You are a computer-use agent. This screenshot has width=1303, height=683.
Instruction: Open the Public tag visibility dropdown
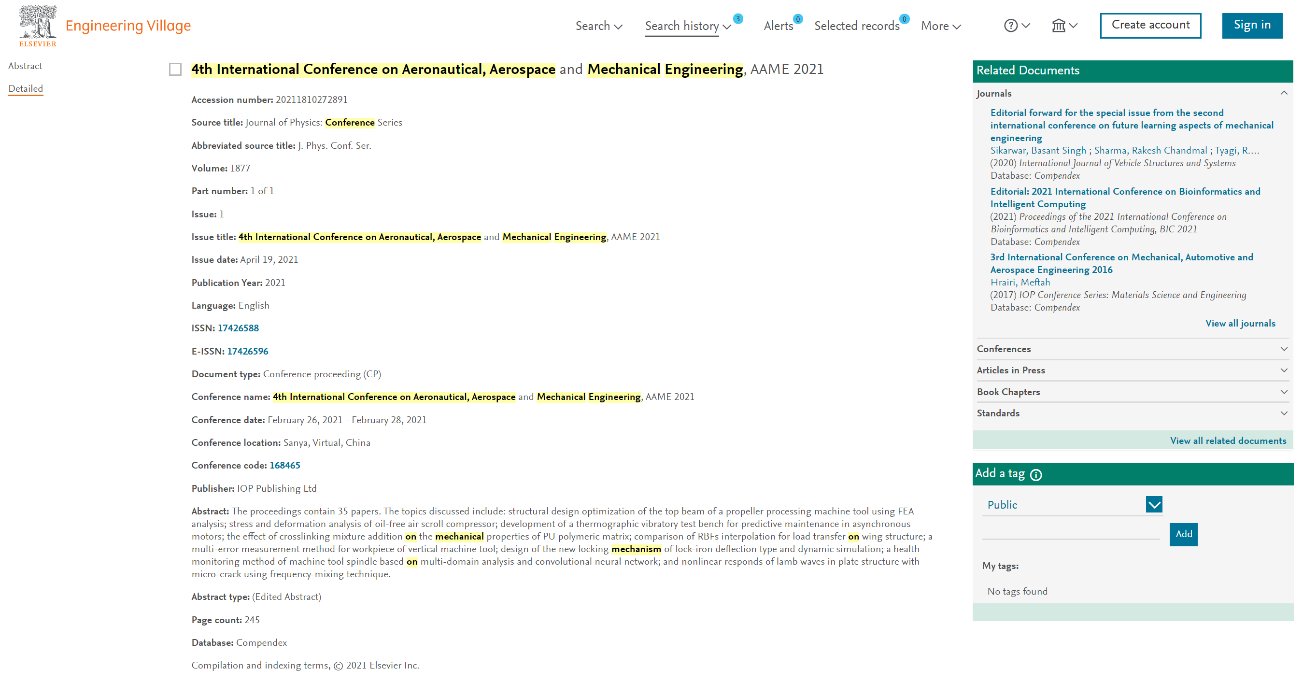coord(1153,504)
